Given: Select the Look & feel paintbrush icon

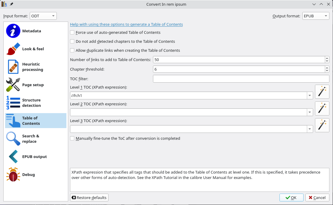Looking at the screenshot, I should pos(13,49).
